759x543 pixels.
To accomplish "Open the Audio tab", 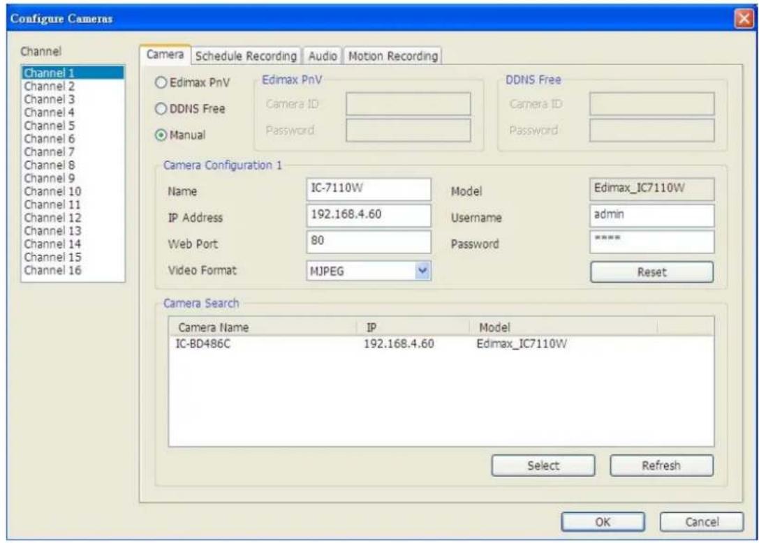I will pos(323,56).
